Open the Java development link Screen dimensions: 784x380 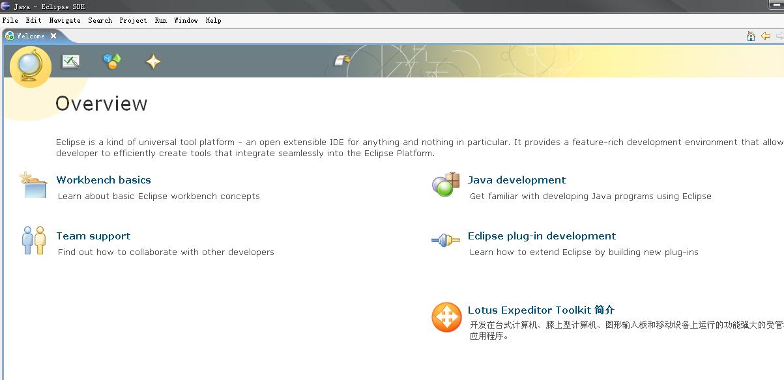click(x=517, y=180)
